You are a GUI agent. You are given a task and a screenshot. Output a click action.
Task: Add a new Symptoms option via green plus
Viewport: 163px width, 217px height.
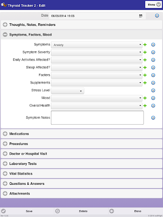[x=145, y=45]
